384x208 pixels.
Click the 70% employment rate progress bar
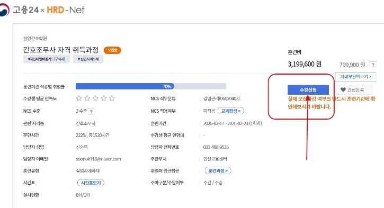[151, 86]
